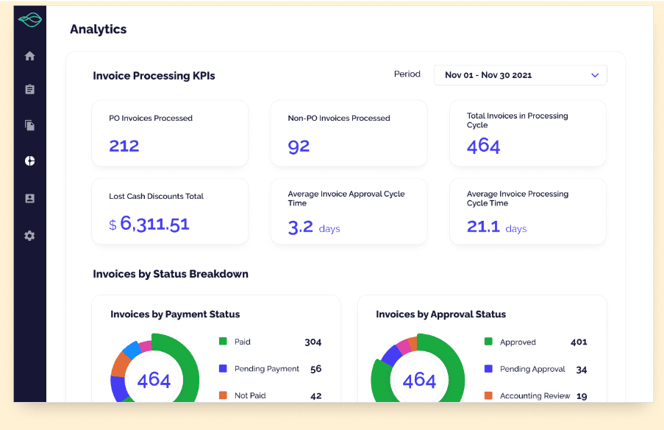Click the chevron arrow in Period selector

tap(595, 75)
